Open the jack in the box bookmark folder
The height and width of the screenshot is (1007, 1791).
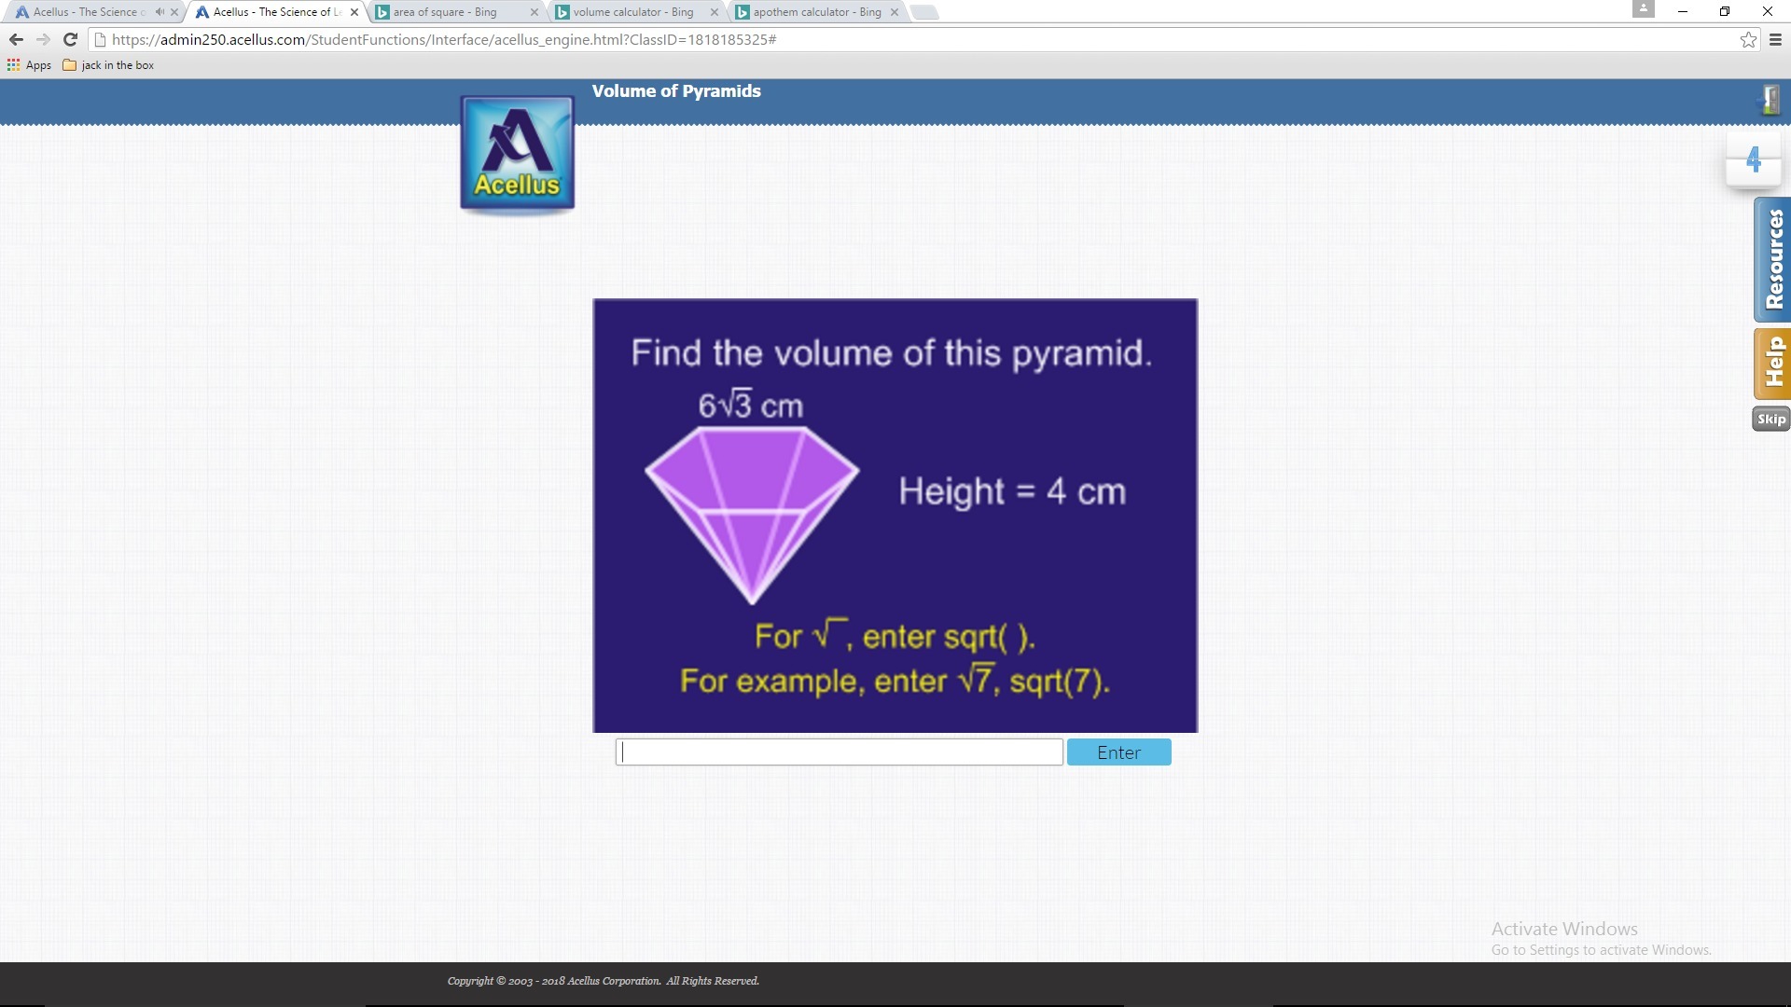point(108,65)
